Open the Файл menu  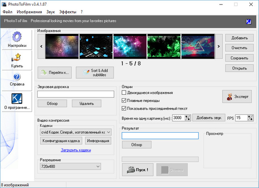pyautogui.click(x=7, y=12)
